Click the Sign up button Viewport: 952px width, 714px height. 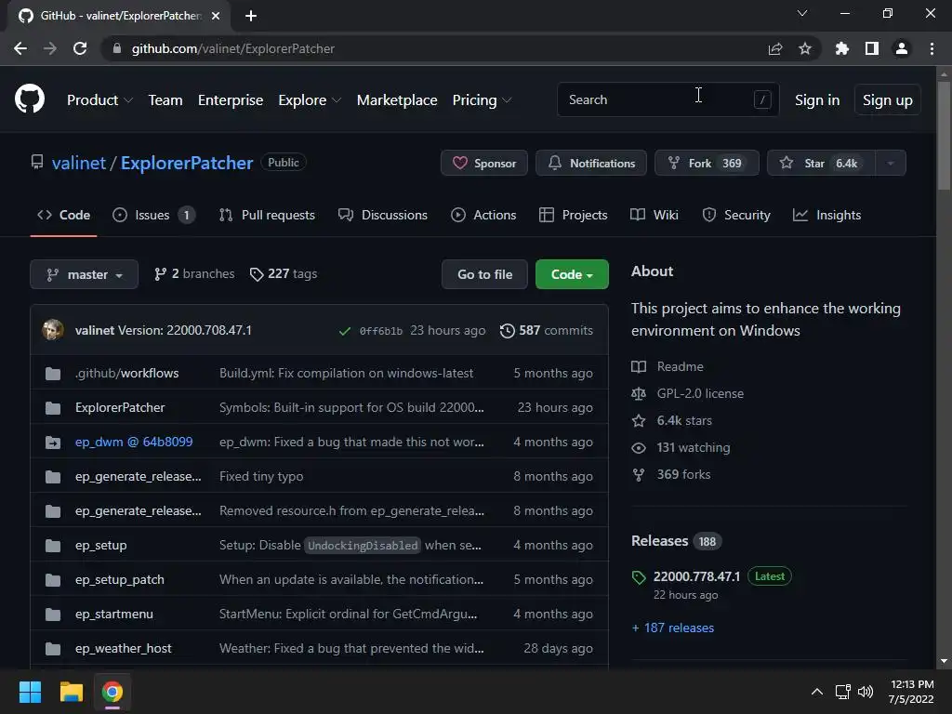point(887,100)
